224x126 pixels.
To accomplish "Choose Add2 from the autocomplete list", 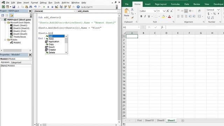I will click(x=51, y=39).
